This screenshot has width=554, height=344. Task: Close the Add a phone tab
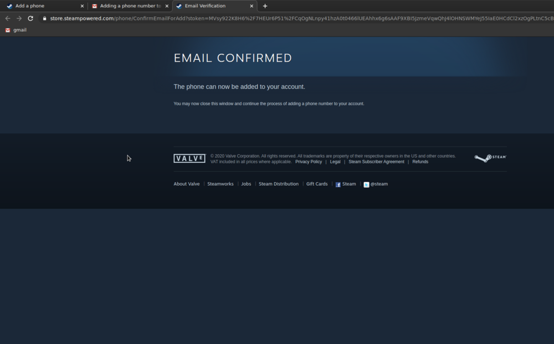click(82, 6)
